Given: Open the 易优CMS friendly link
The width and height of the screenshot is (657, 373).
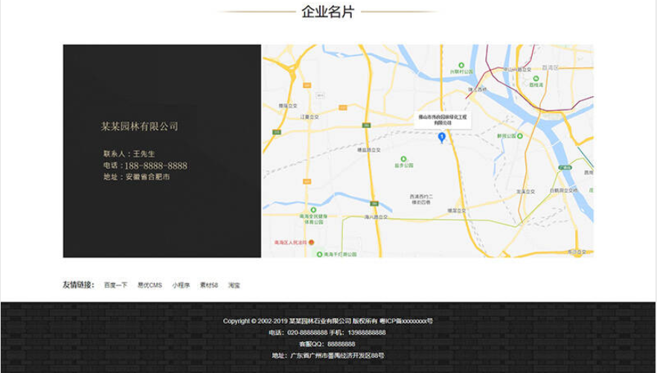Looking at the screenshot, I should click(150, 285).
